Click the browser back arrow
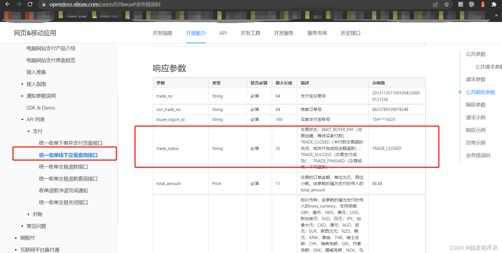The height and width of the screenshot is (253, 502). click(8, 4)
